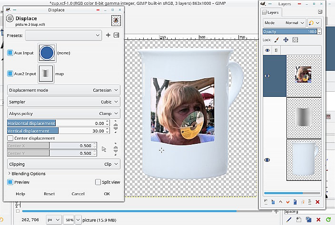This screenshot has width=335, height=225.
Task: Hide the top picture layer via eye icon
Action: click(x=267, y=75)
